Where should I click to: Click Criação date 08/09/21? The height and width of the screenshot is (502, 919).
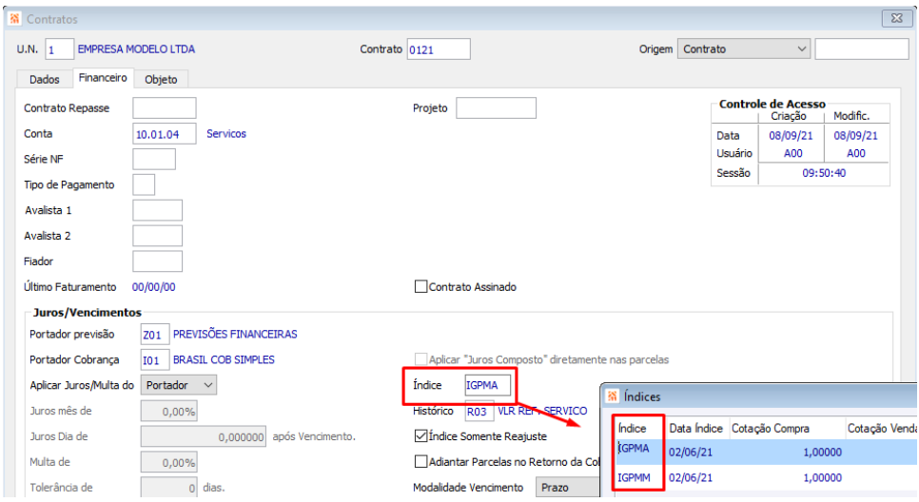[x=792, y=135]
